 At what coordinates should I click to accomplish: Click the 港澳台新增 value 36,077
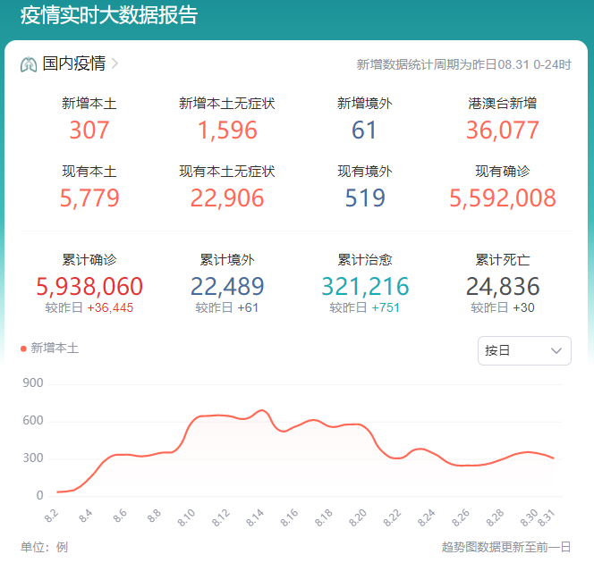[x=503, y=130]
